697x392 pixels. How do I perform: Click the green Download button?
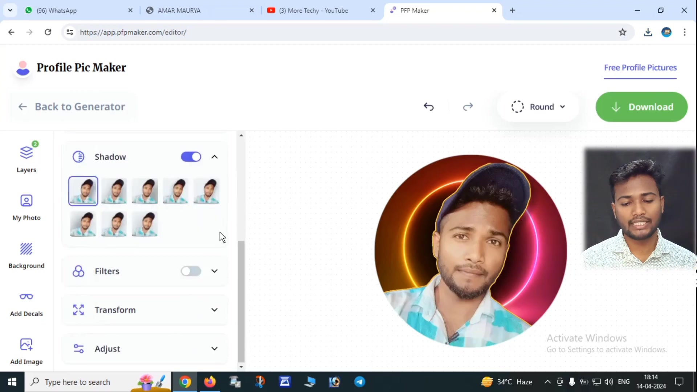(641, 107)
